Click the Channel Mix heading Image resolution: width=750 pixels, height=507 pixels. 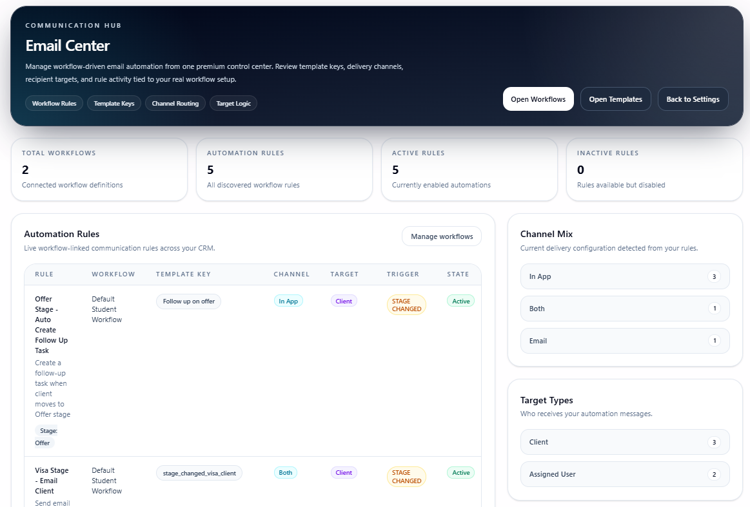546,234
